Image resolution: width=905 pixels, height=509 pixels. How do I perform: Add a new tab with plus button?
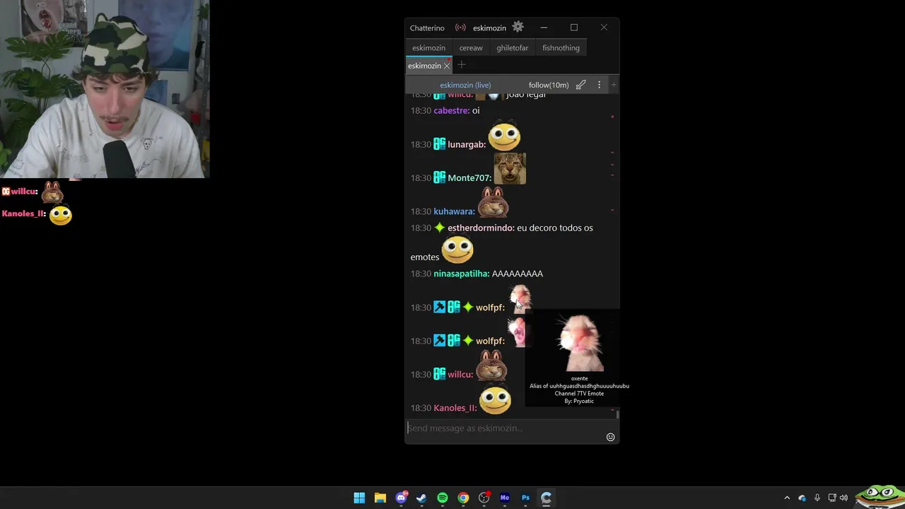click(462, 65)
